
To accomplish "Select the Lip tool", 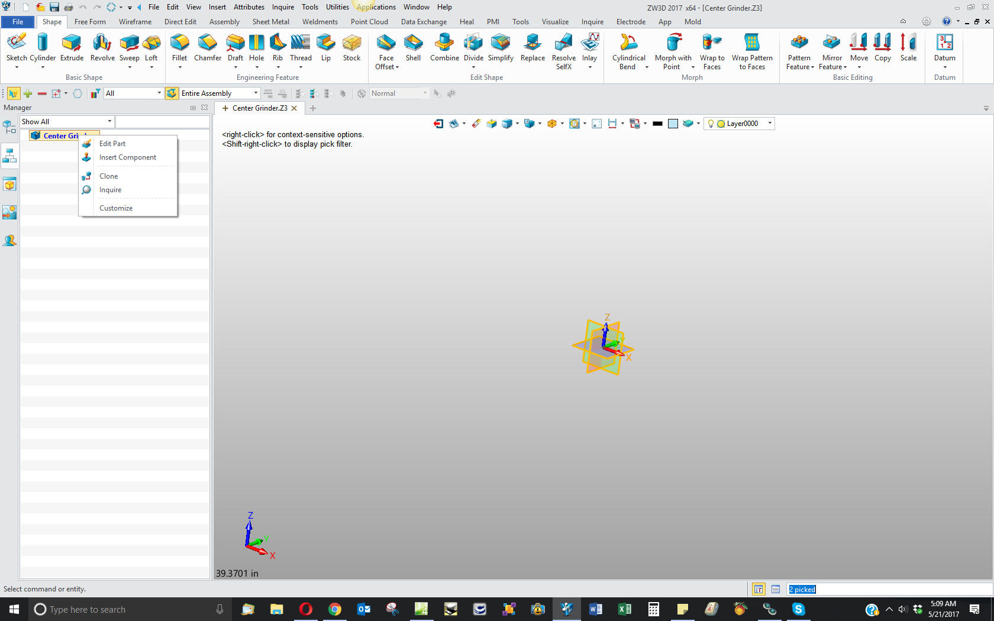I will 326,47.
